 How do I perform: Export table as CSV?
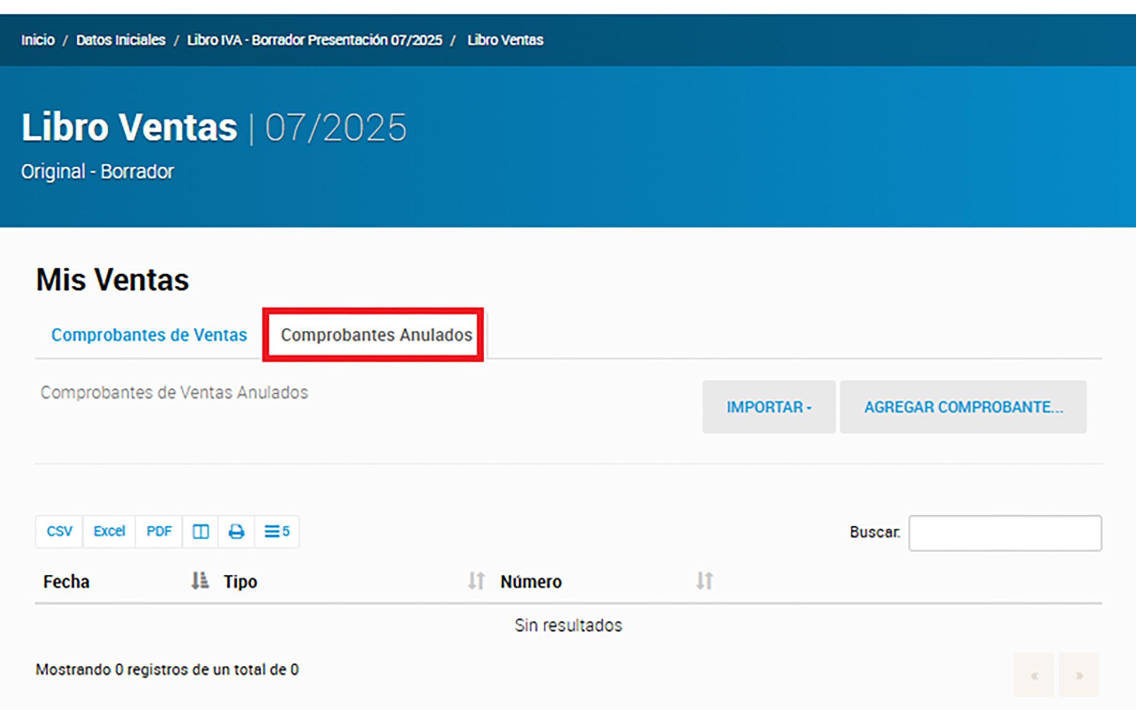point(59,531)
